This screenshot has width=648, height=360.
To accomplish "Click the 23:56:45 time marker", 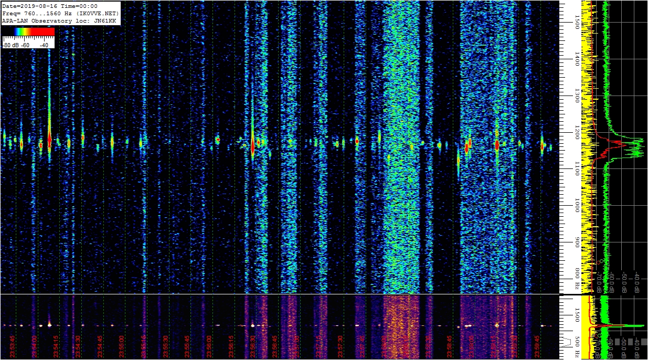I will coord(275,346).
